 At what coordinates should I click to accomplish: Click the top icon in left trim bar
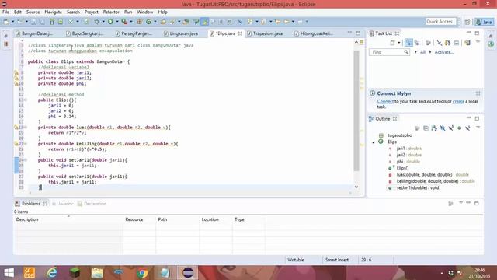[5, 36]
